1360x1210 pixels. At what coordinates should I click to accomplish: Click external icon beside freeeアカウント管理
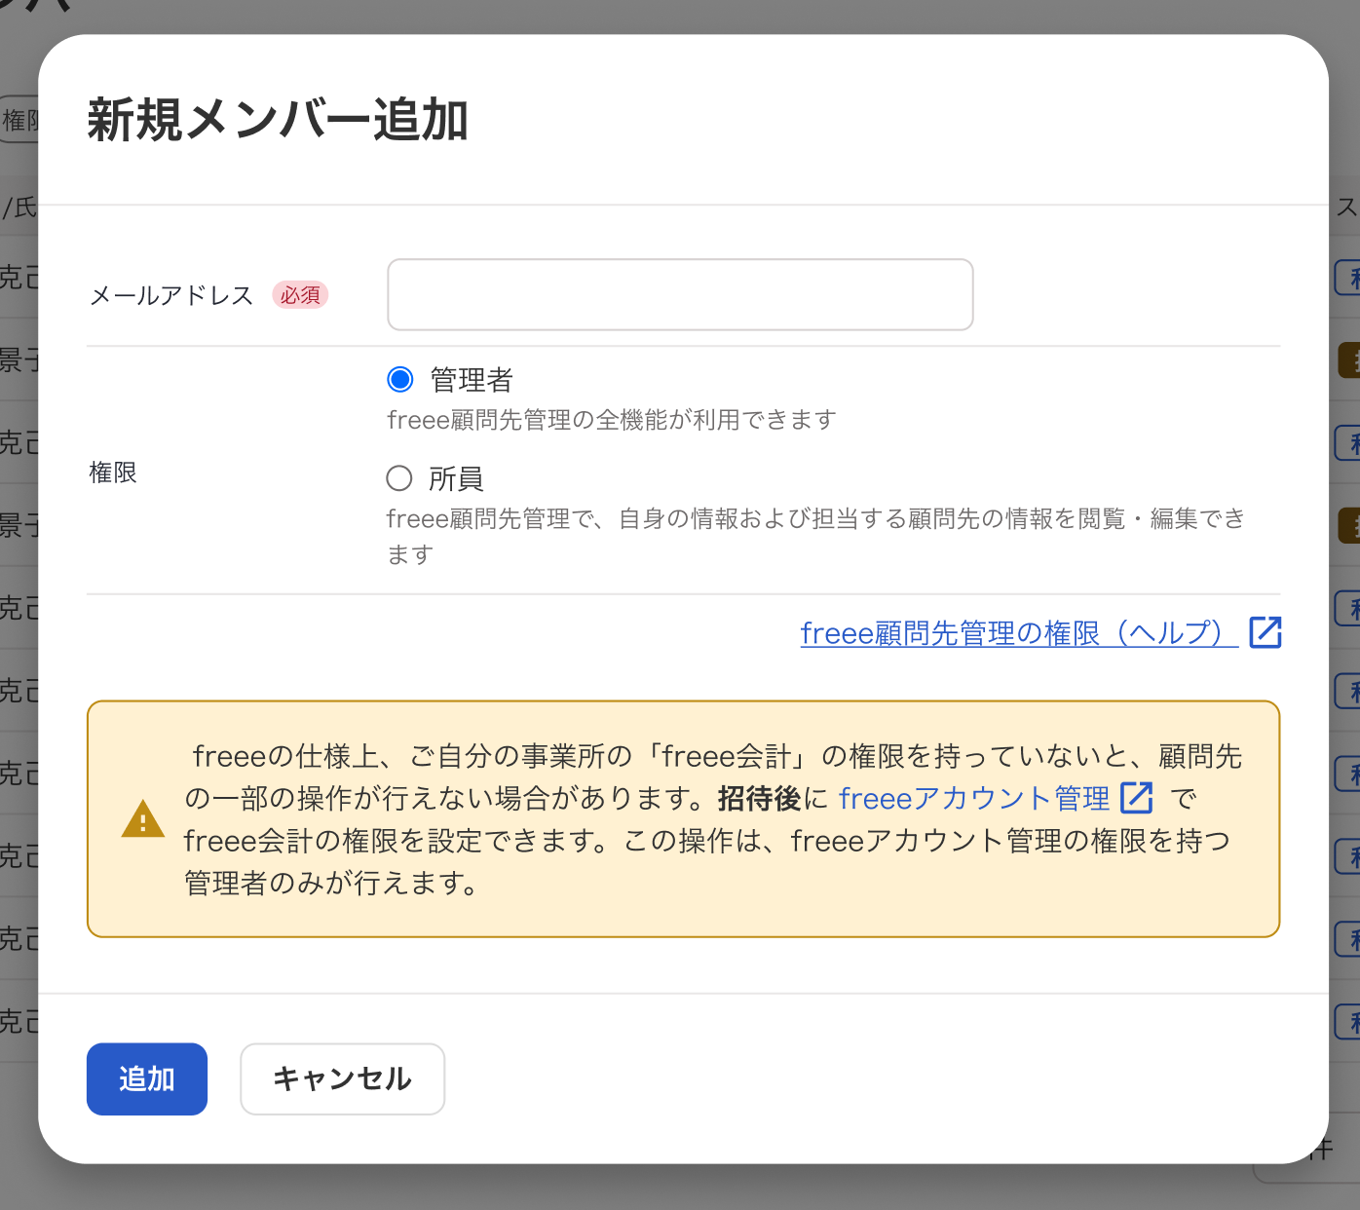(1137, 798)
